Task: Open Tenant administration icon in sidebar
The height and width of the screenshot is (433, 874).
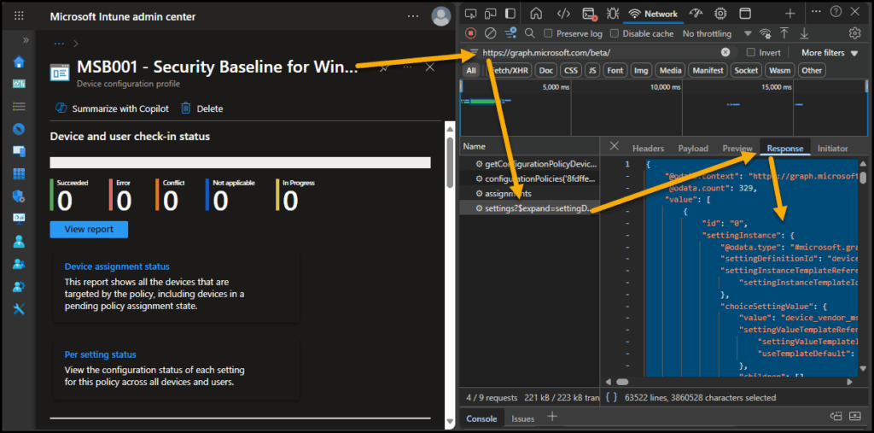Action: pos(19,286)
